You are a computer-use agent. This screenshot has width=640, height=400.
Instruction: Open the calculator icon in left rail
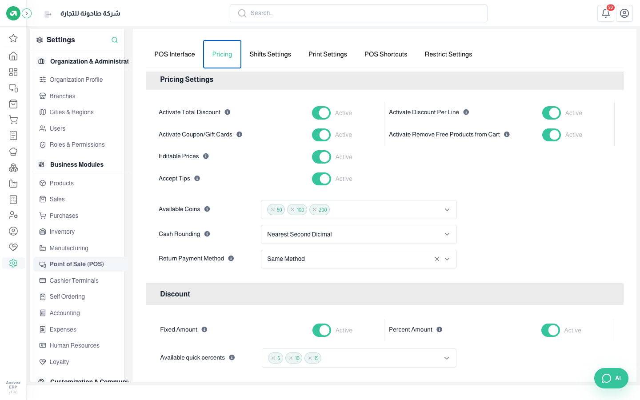click(x=13, y=200)
